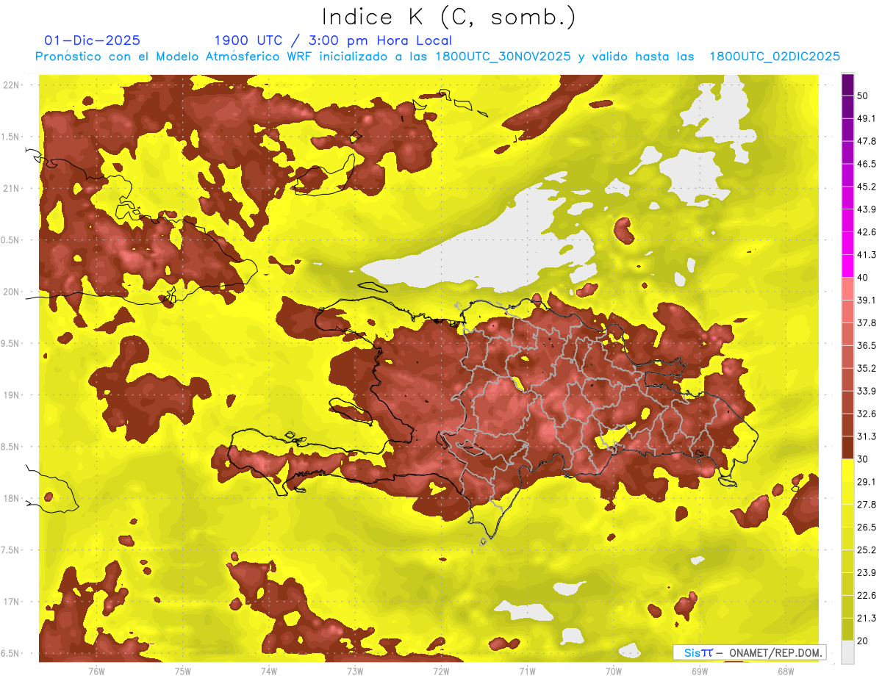
Task: Click the color scale value 46.5
Action: 867,164
